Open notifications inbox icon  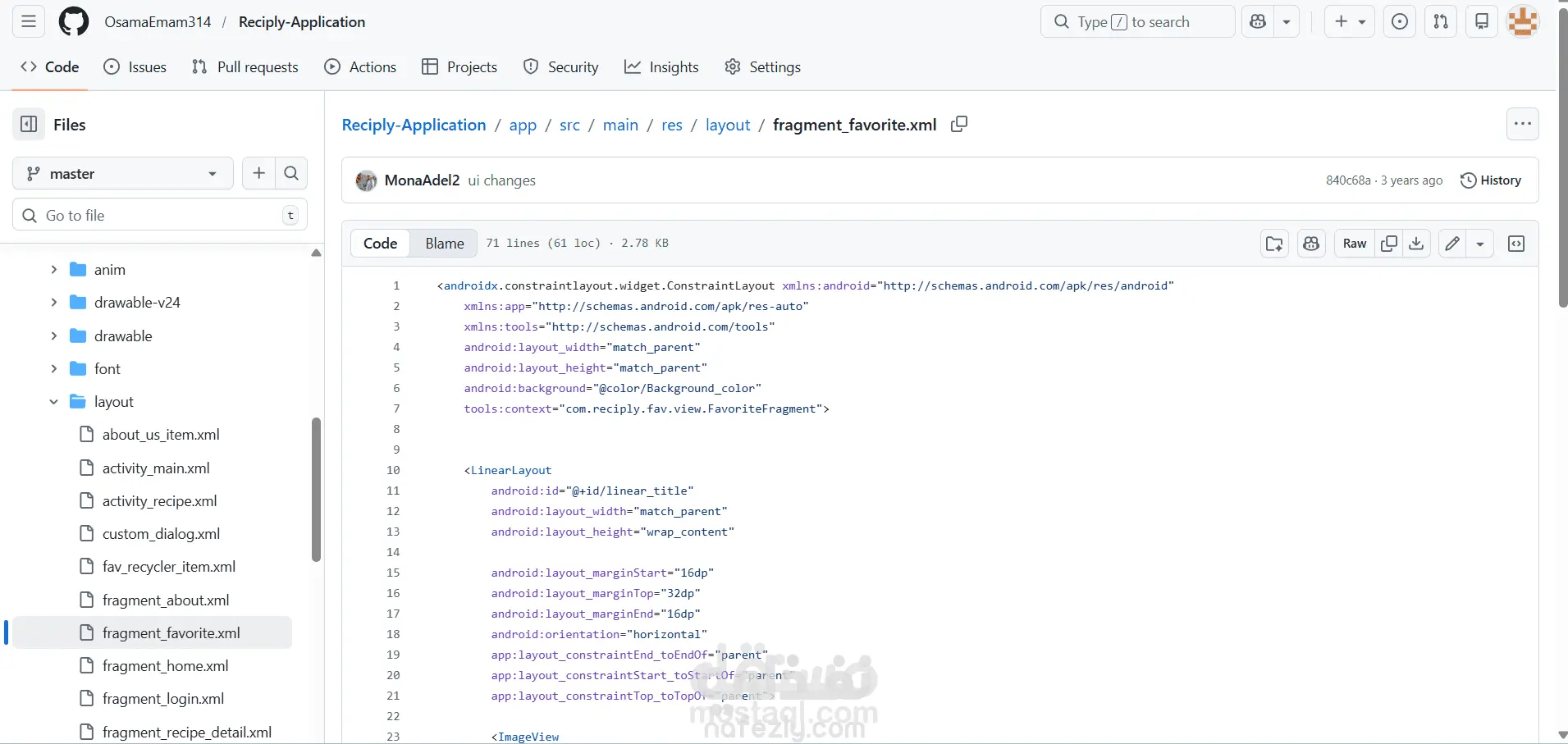click(1482, 21)
